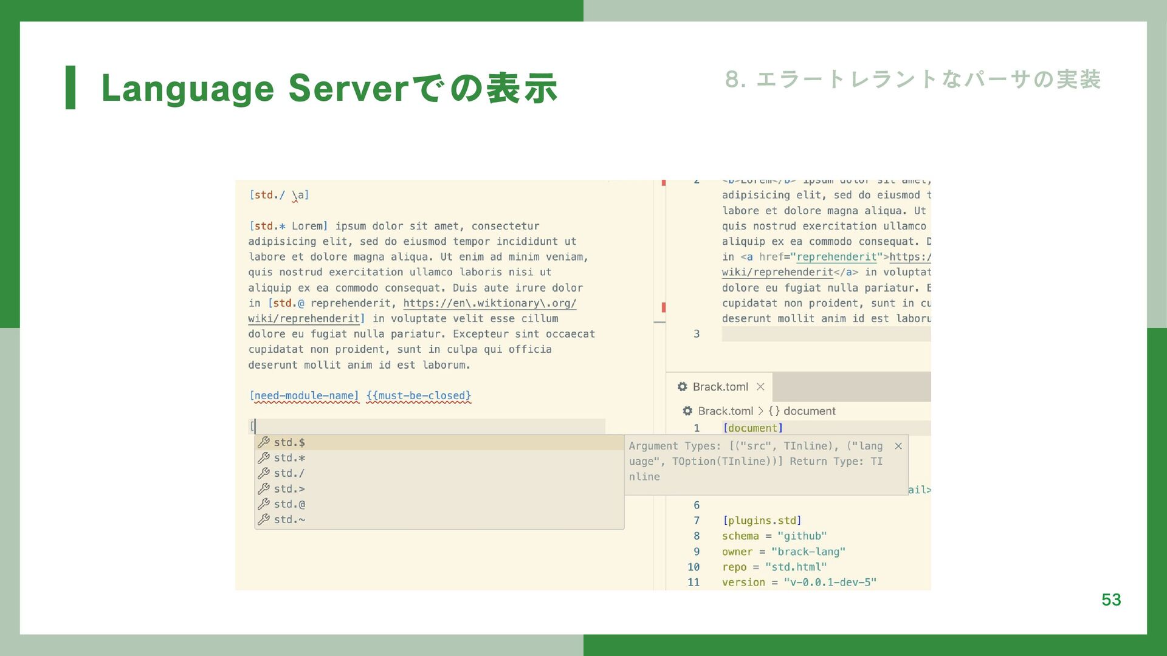Close the Brack.toml editor tab

pyautogui.click(x=760, y=387)
